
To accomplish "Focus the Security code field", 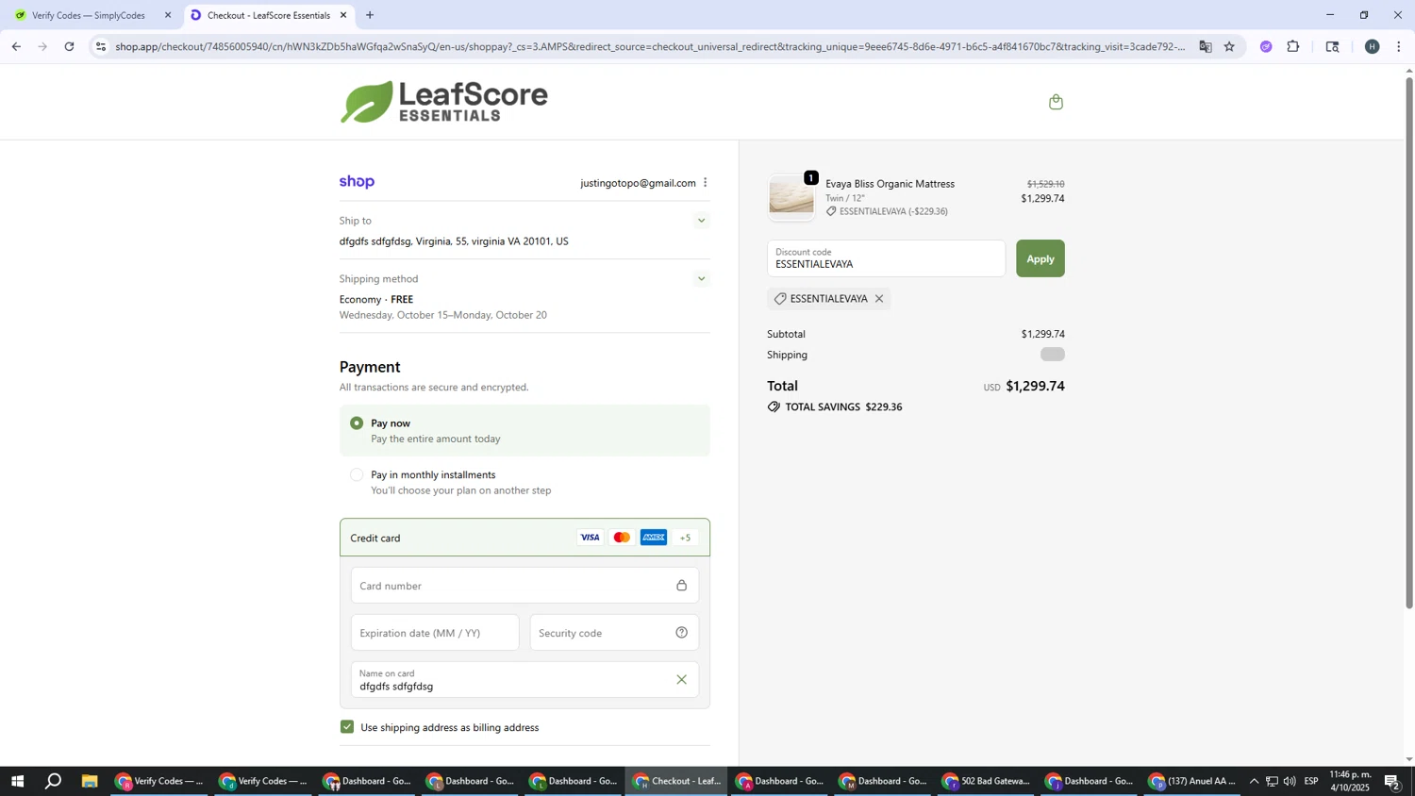I will (614, 633).
